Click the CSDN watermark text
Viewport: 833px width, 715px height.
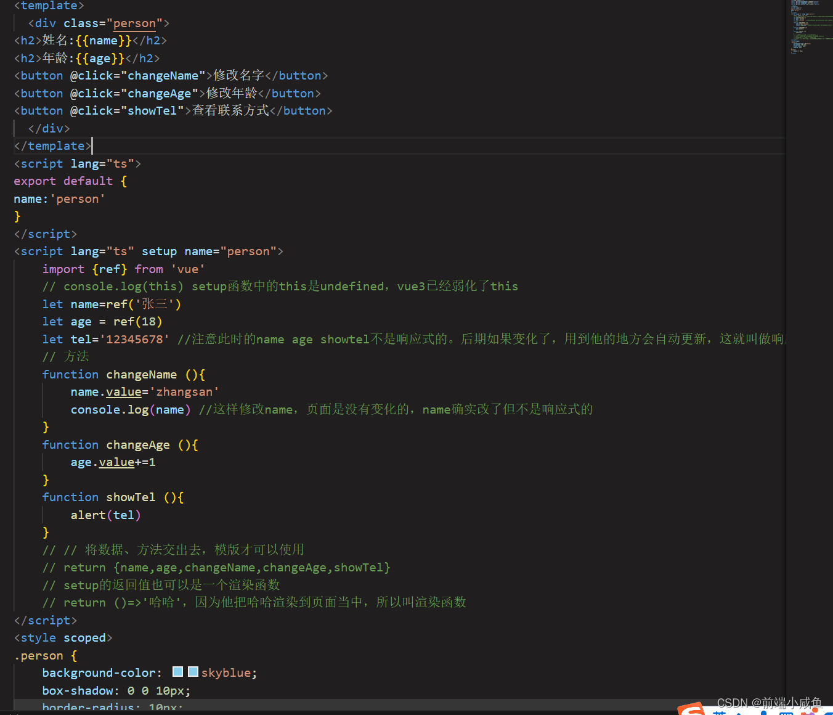(x=769, y=703)
